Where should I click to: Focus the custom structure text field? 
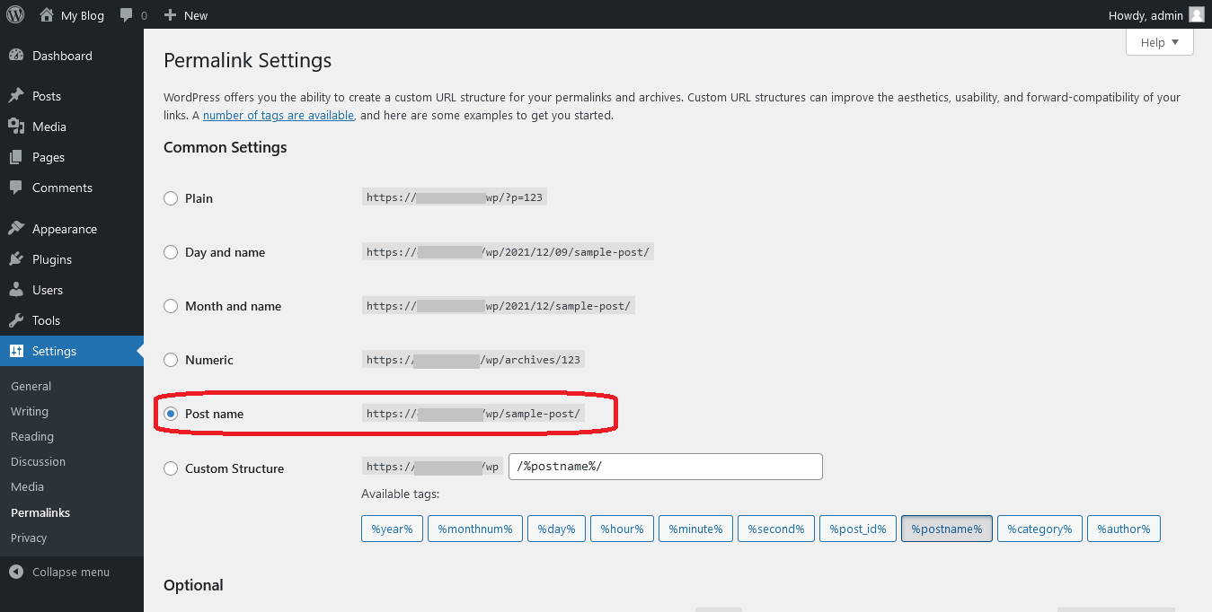[666, 467]
